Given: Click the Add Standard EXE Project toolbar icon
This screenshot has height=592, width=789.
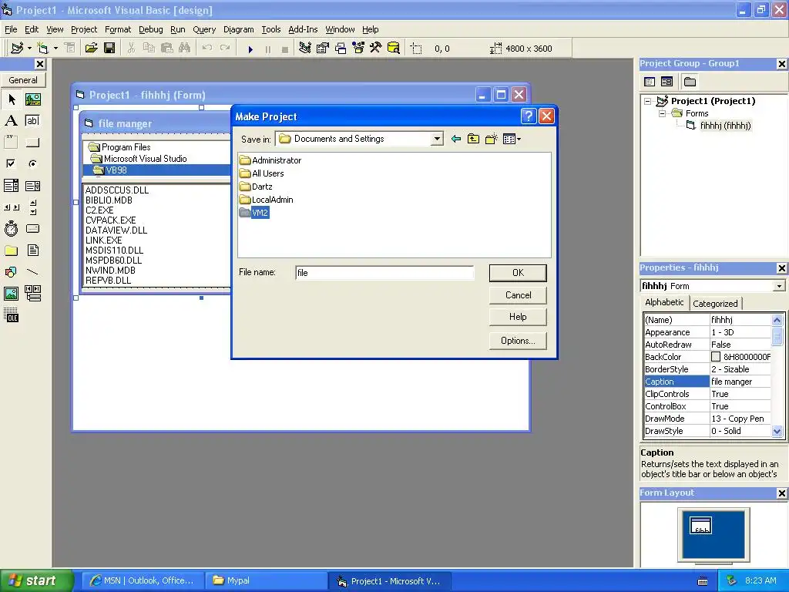Looking at the screenshot, I should point(17,48).
